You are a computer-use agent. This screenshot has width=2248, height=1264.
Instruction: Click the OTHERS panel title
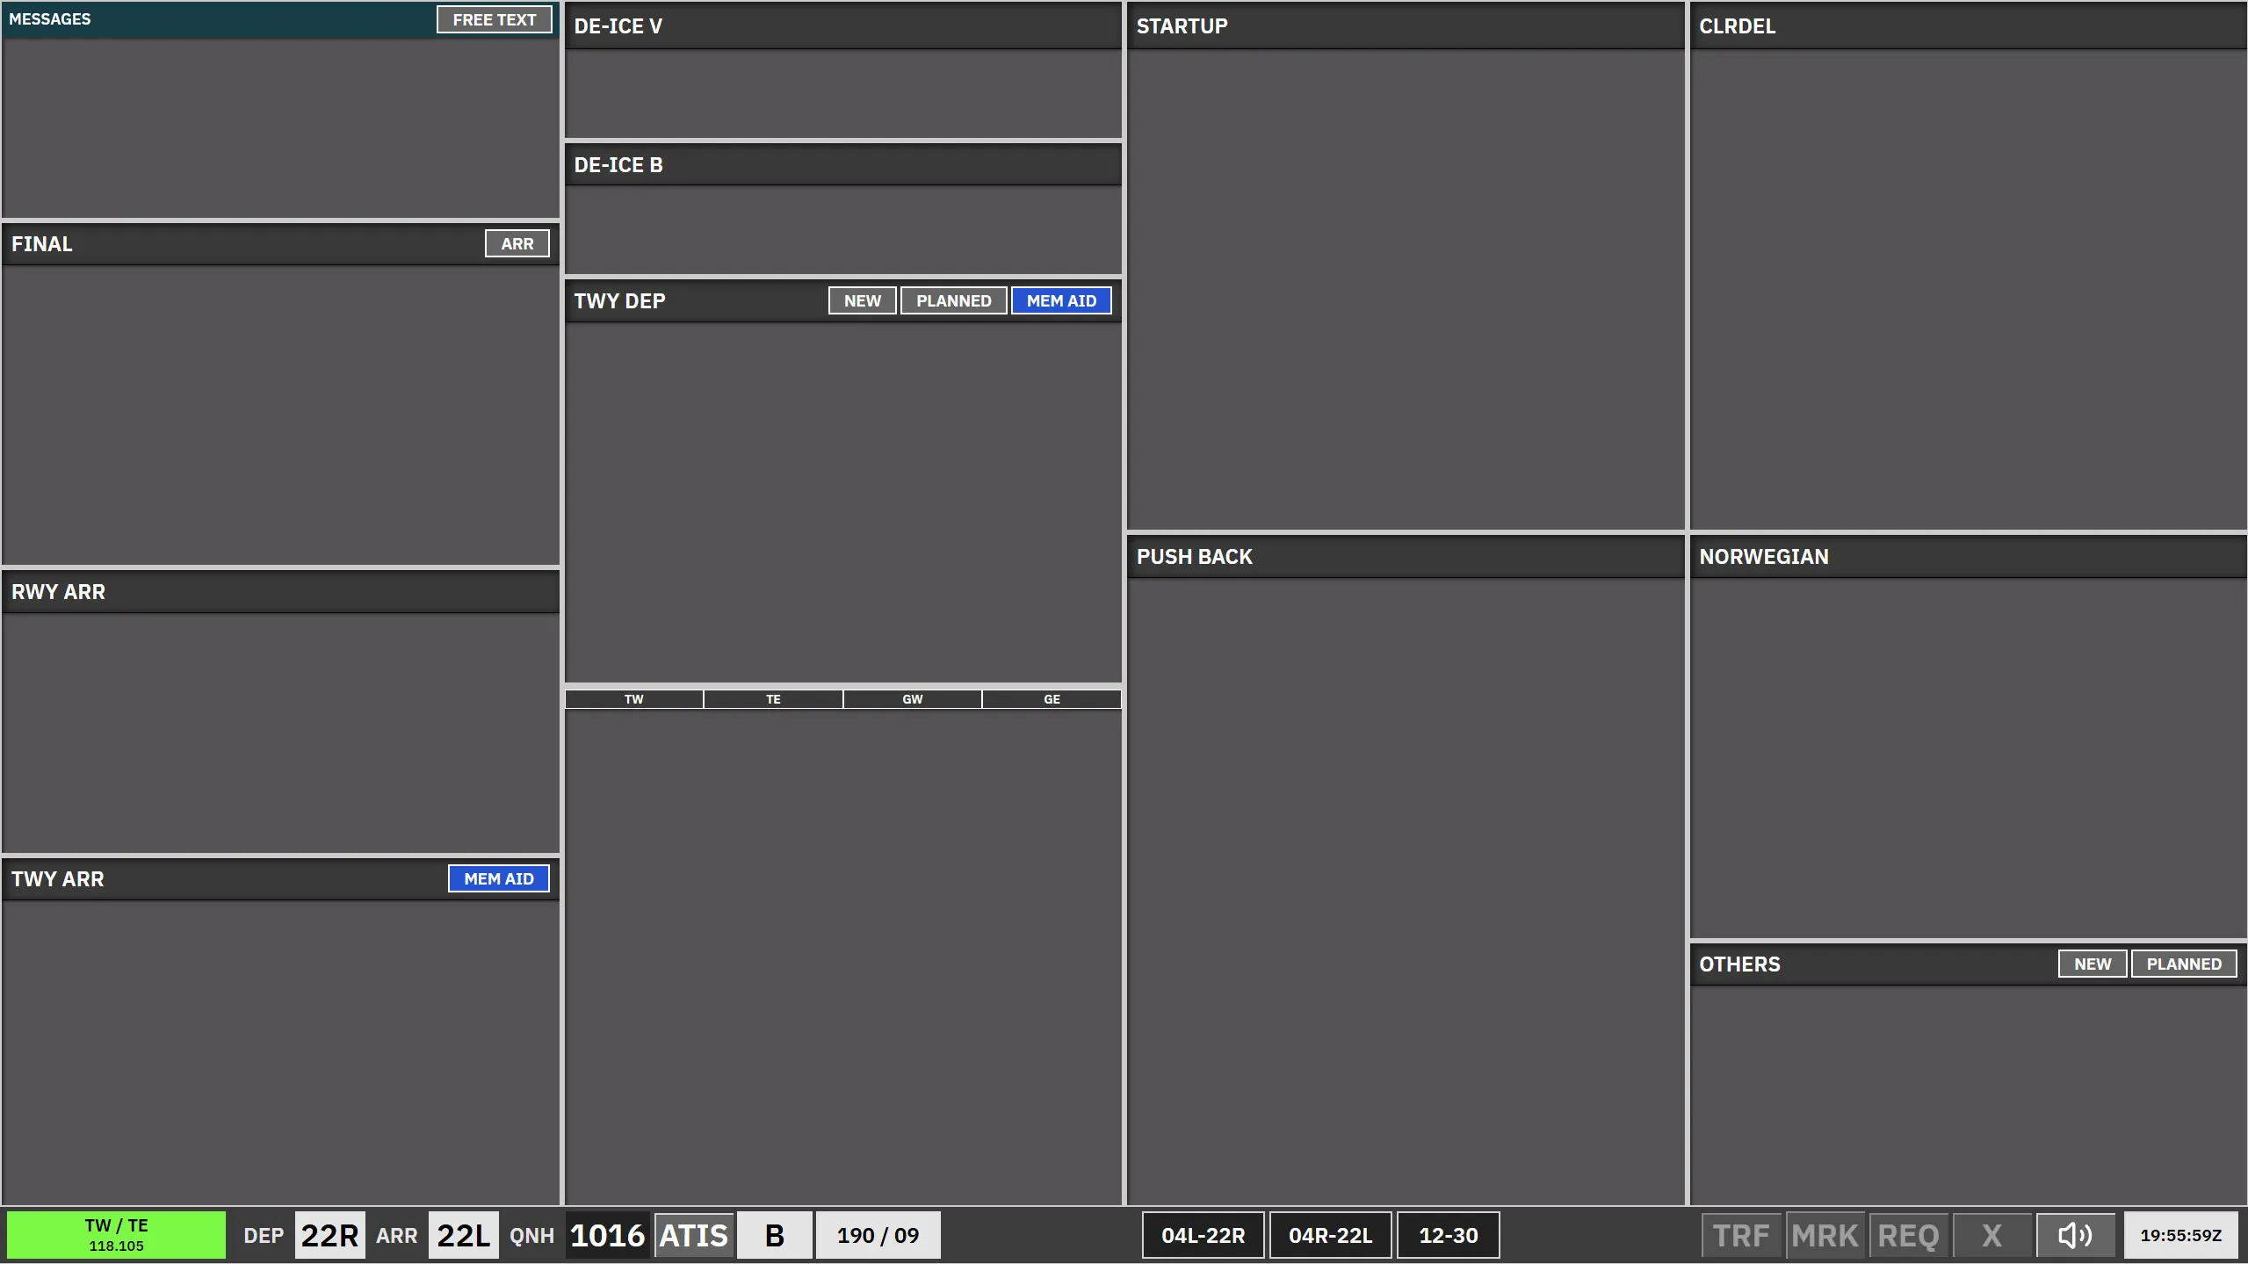pos(1739,964)
